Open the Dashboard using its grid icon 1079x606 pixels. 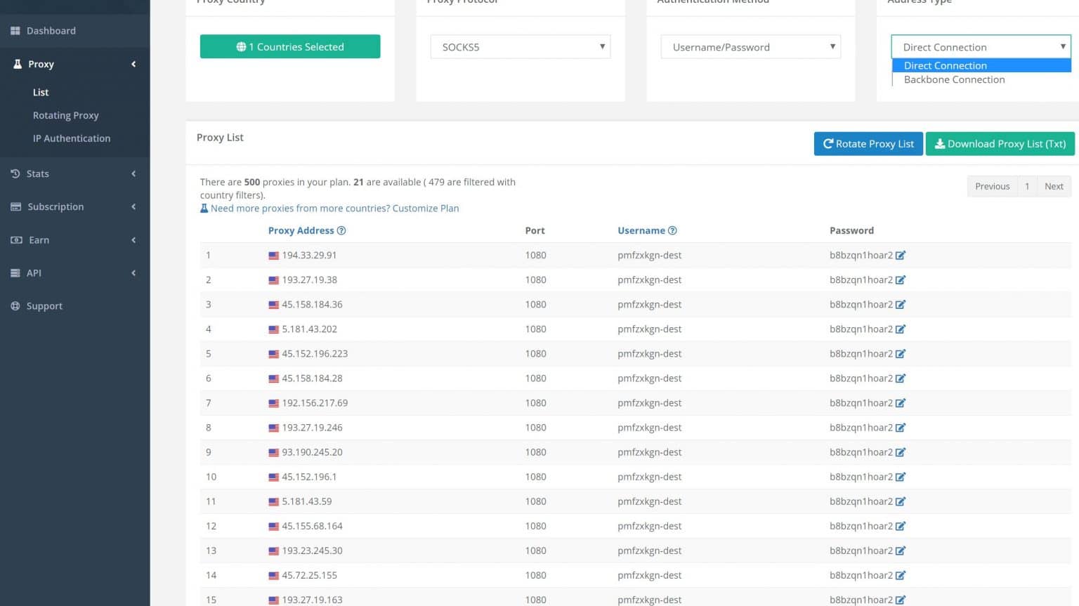tap(15, 30)
